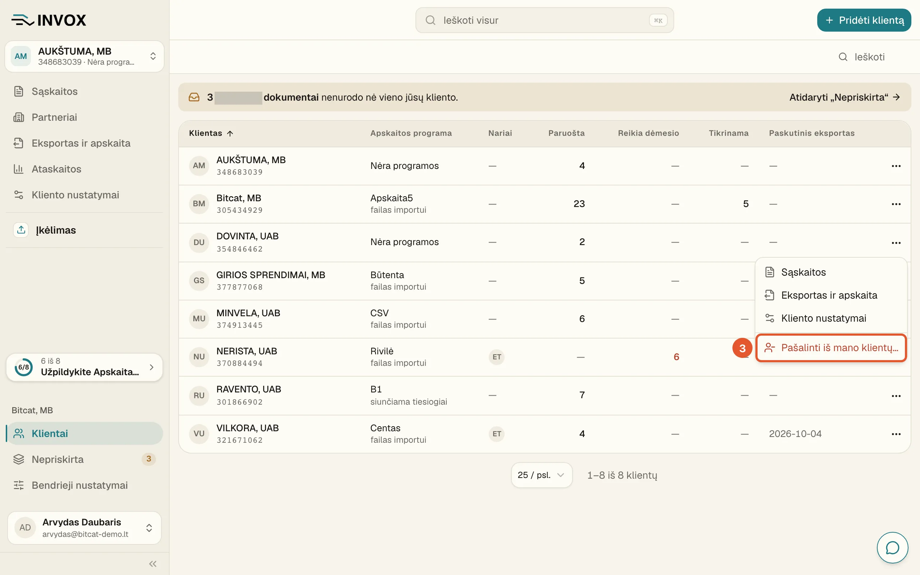Collapse the sidebar with double chevron

click(x=153, y=564)
